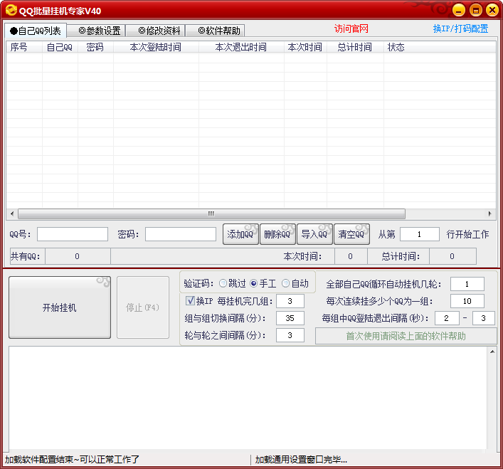Click the 停止 (F4) button
The image size is (503, 469).
click(x=143, y=307)
